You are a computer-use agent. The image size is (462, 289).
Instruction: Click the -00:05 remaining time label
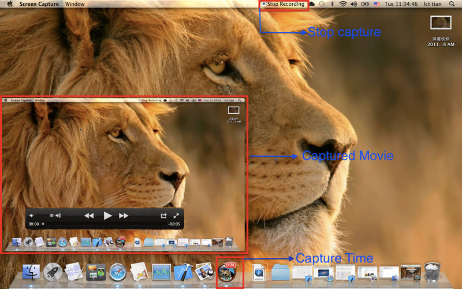pyautogui.click(x=174, y=224)
